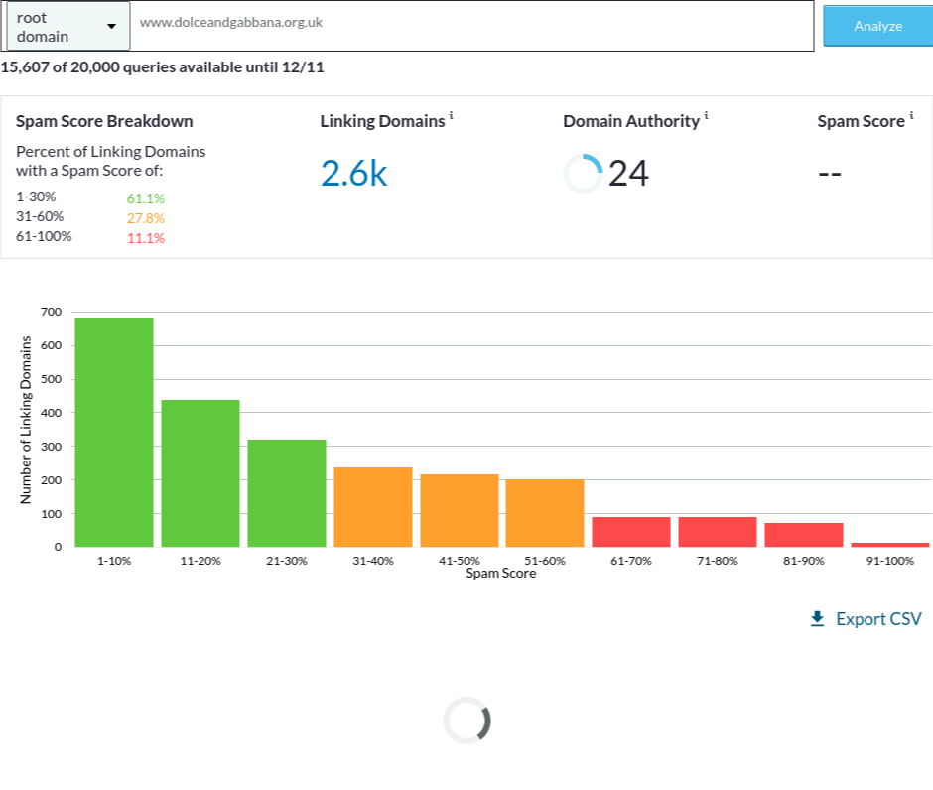Select the 61-70% red bar
This screenshot has height=790, width=933.
(631, 532)
